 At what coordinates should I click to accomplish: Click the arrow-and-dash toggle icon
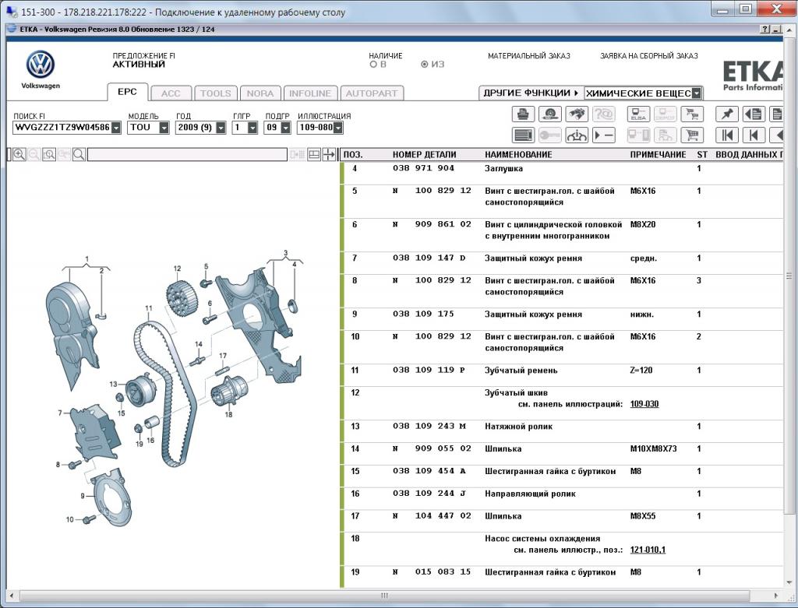603,135
